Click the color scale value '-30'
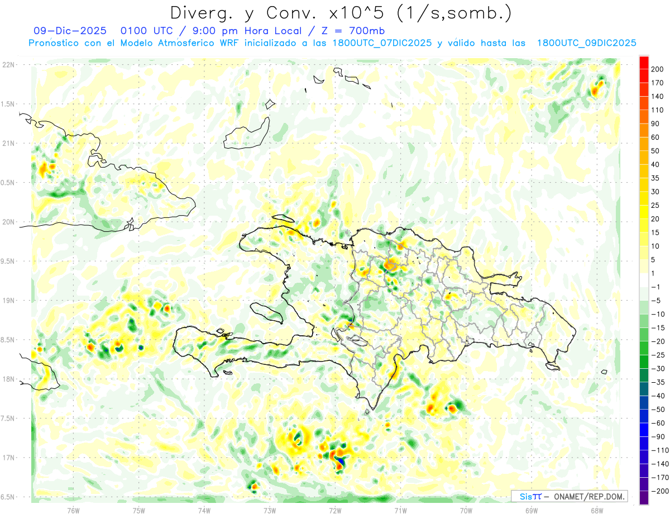 click(657, 368)
